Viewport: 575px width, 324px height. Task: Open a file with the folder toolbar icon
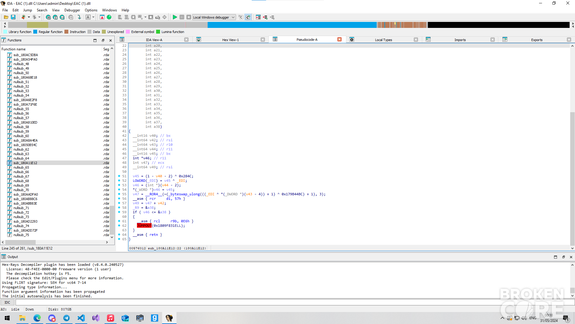pos(6,17)
